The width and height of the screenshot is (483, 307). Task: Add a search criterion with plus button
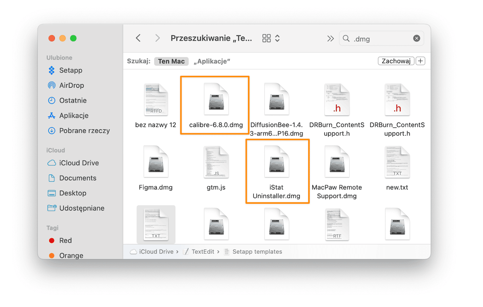pos(420,61)
